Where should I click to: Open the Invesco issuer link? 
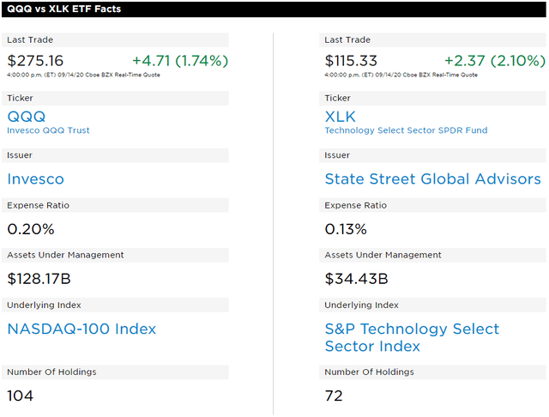(x=35, y=179)
